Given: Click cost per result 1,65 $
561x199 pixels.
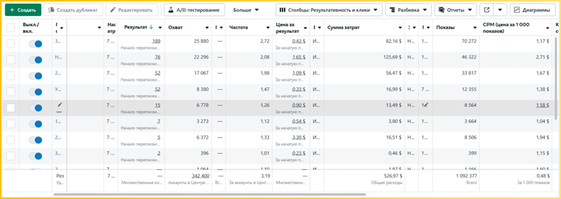Looking at the screenshot, I should pyautogui.click(x=299, y=57).
